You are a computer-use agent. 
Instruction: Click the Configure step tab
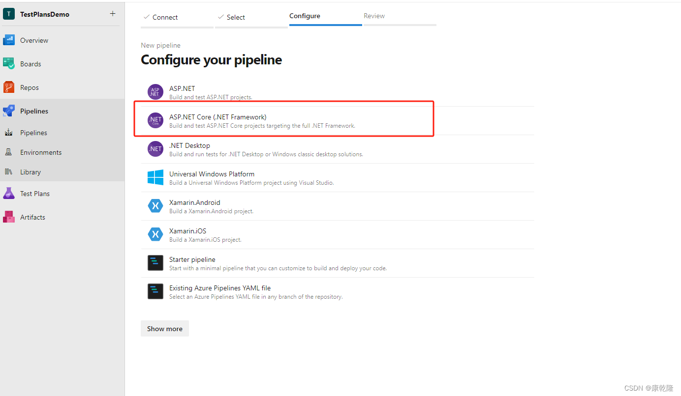[326, 17]
